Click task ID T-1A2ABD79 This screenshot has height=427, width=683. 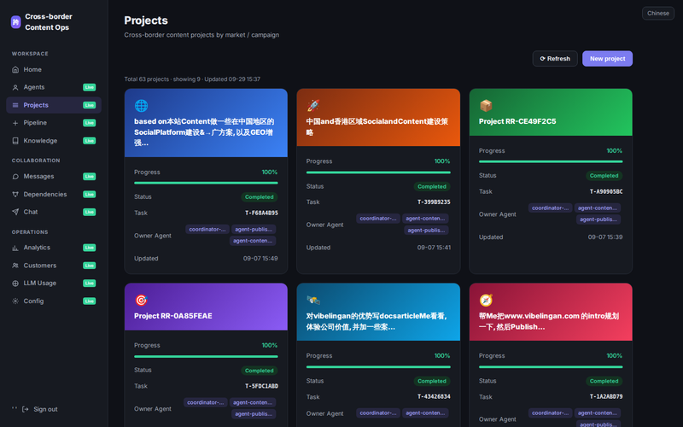click(x=606, y=397)
